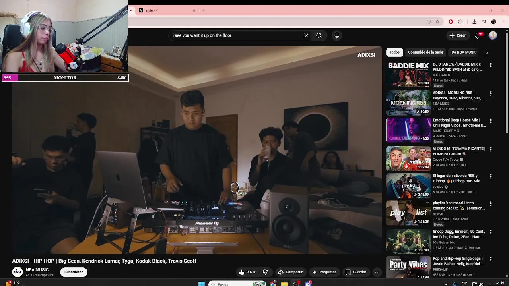Dislike the video with thumbs-down icon
Screen dimensions: 509x286
(265, 272)
